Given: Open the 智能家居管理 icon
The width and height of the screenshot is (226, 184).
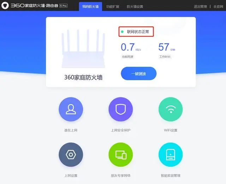Looking at the screenshot, I should coord(171,155).
